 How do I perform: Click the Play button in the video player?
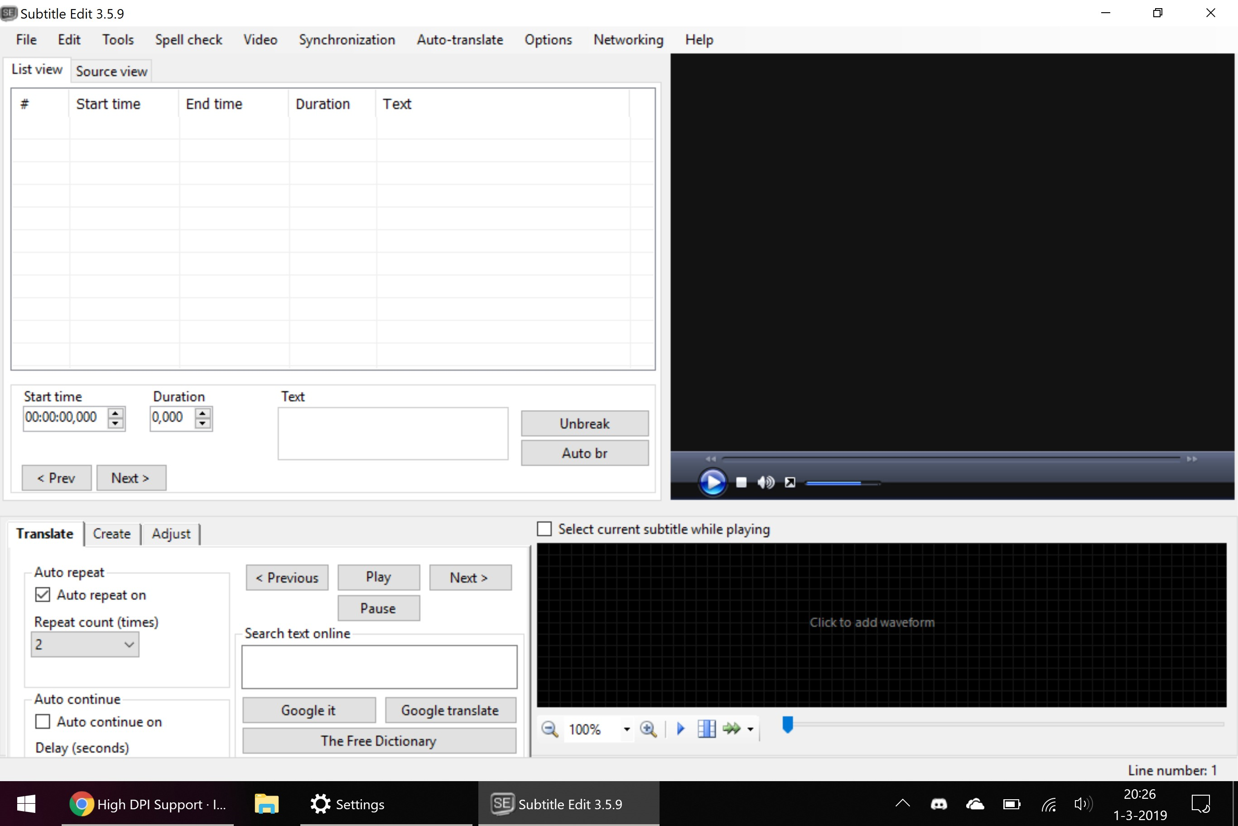[x=713, y=482]
